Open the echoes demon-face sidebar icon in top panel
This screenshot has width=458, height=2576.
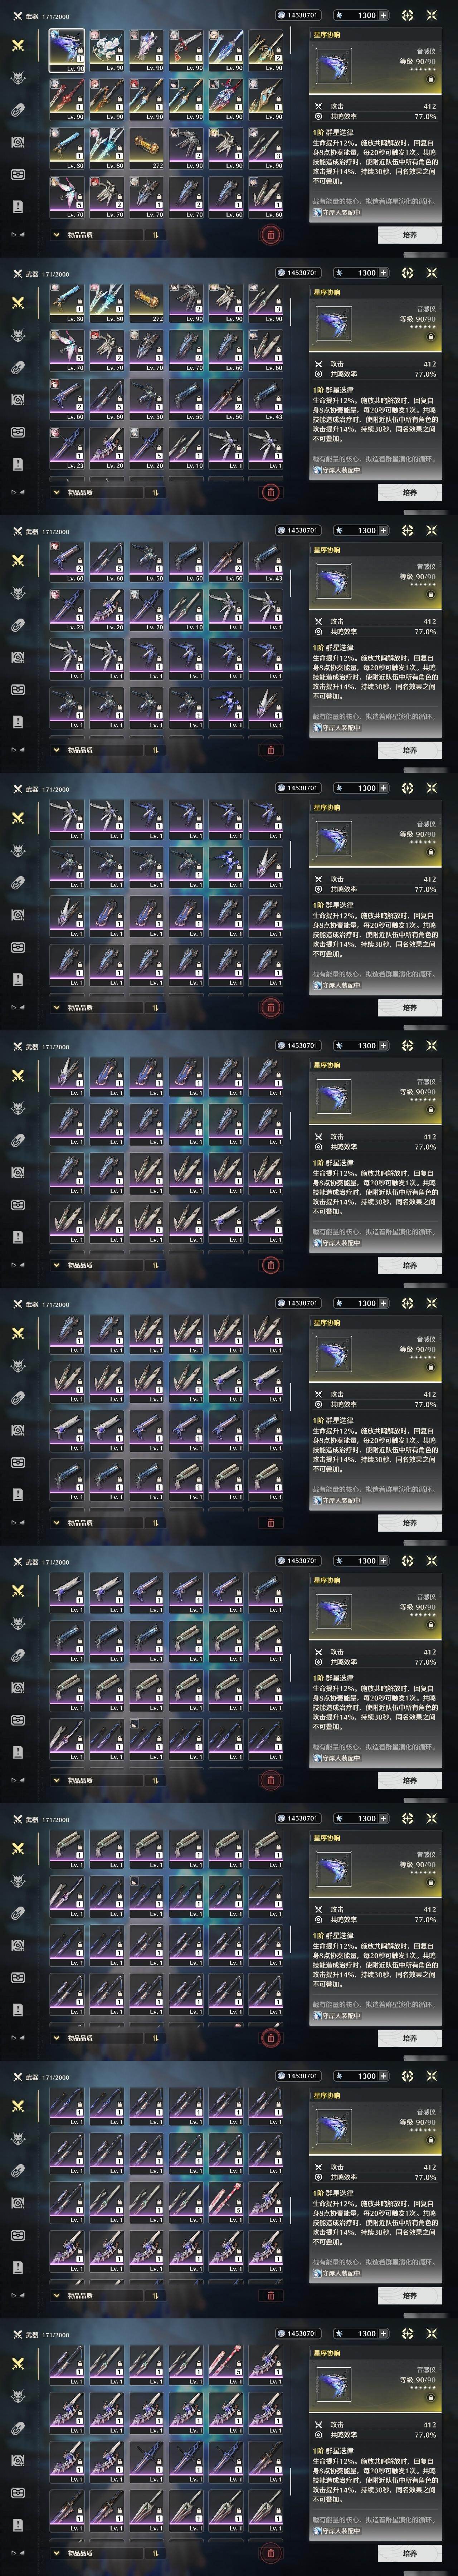(x=17, y=78)
